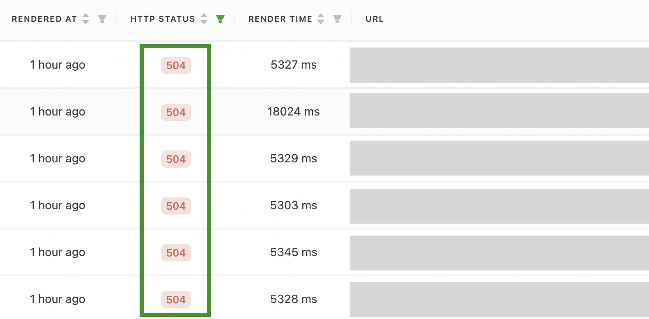
Task: Click the sort descending arrow on RENDER TIME
Action: pyautogui.click(x=320, y=21)
